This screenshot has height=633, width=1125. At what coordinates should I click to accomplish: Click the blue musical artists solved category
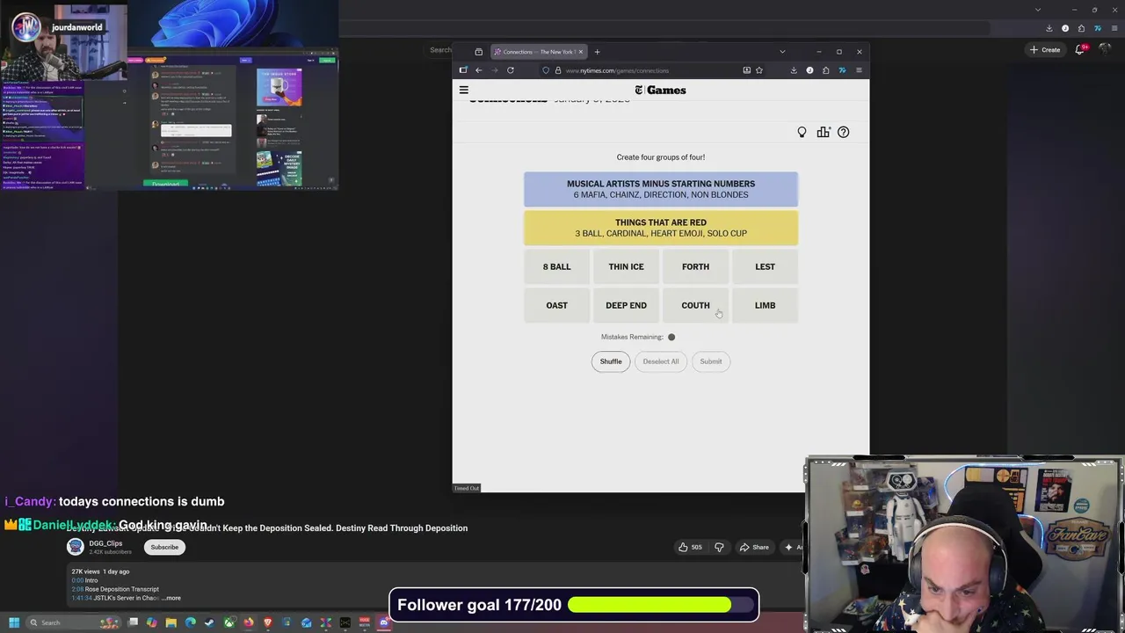pos(661,189)
